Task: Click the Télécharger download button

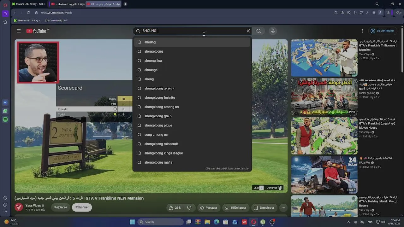Action: [235, 208]
